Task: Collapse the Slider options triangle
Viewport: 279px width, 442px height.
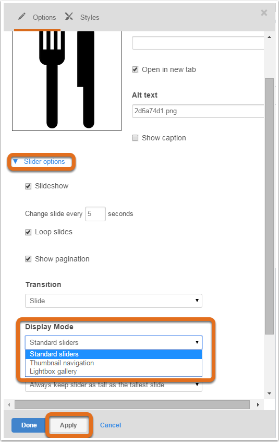Action: pos(16,162)
